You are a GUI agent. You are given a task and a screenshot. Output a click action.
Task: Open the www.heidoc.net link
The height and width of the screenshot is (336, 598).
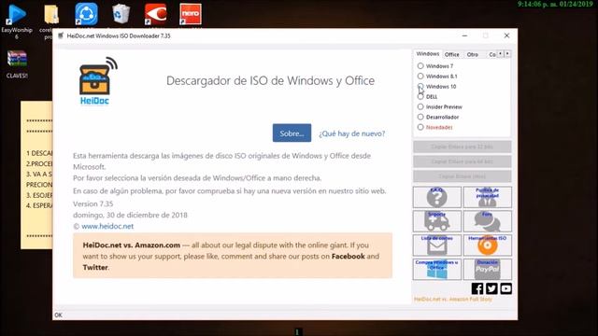[107, 226]
